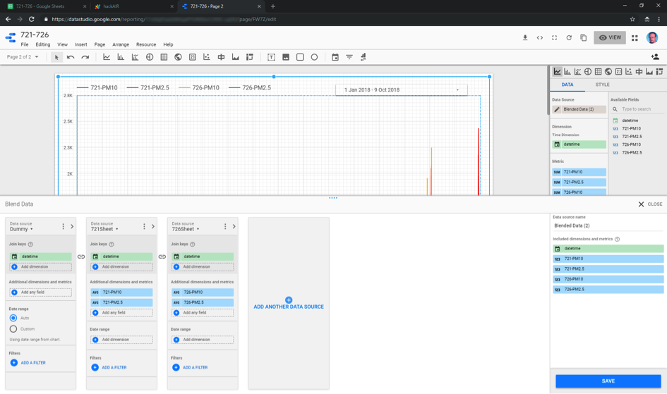Click the 721-PM10 metric chip in 721Sheet
Viewport: 667px width, 394px height.
tap(121, 293)
